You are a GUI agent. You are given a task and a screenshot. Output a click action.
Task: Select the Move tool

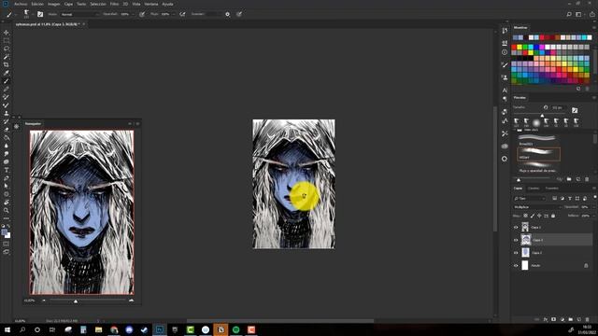pos(7,33)
